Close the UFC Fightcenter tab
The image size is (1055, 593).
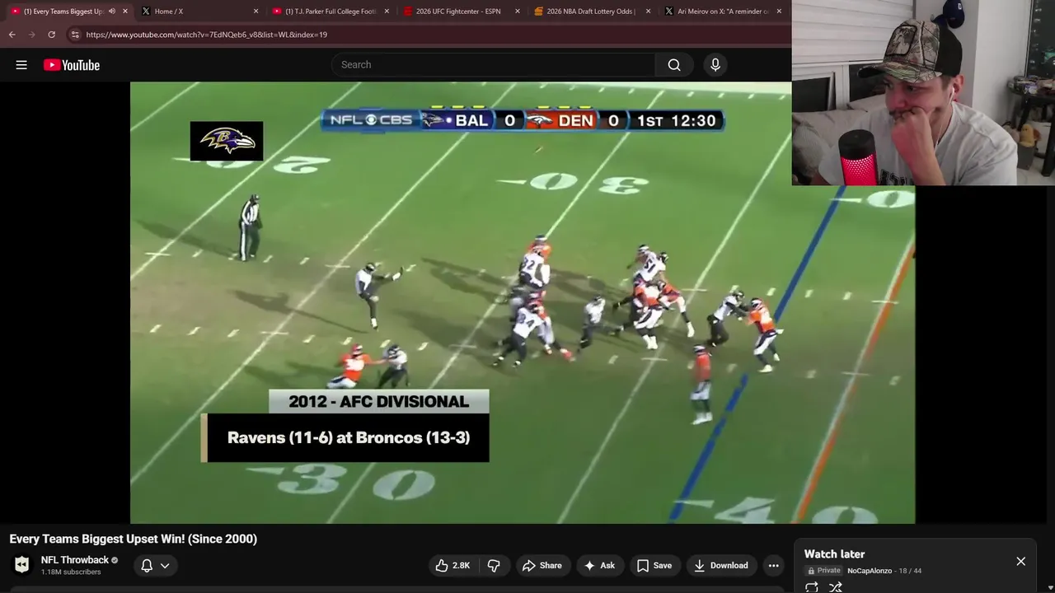[518, 12]
